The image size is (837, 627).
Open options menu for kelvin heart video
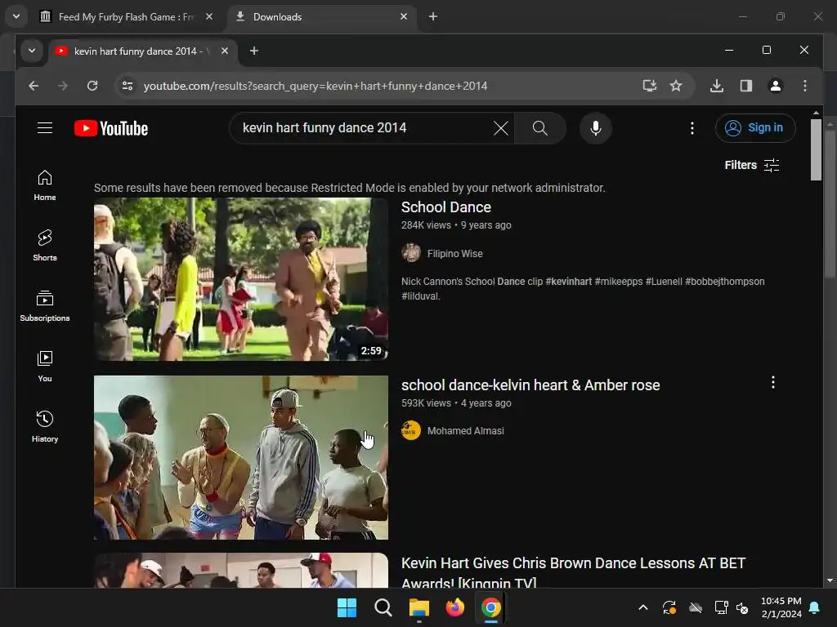(x=772, y=382)
